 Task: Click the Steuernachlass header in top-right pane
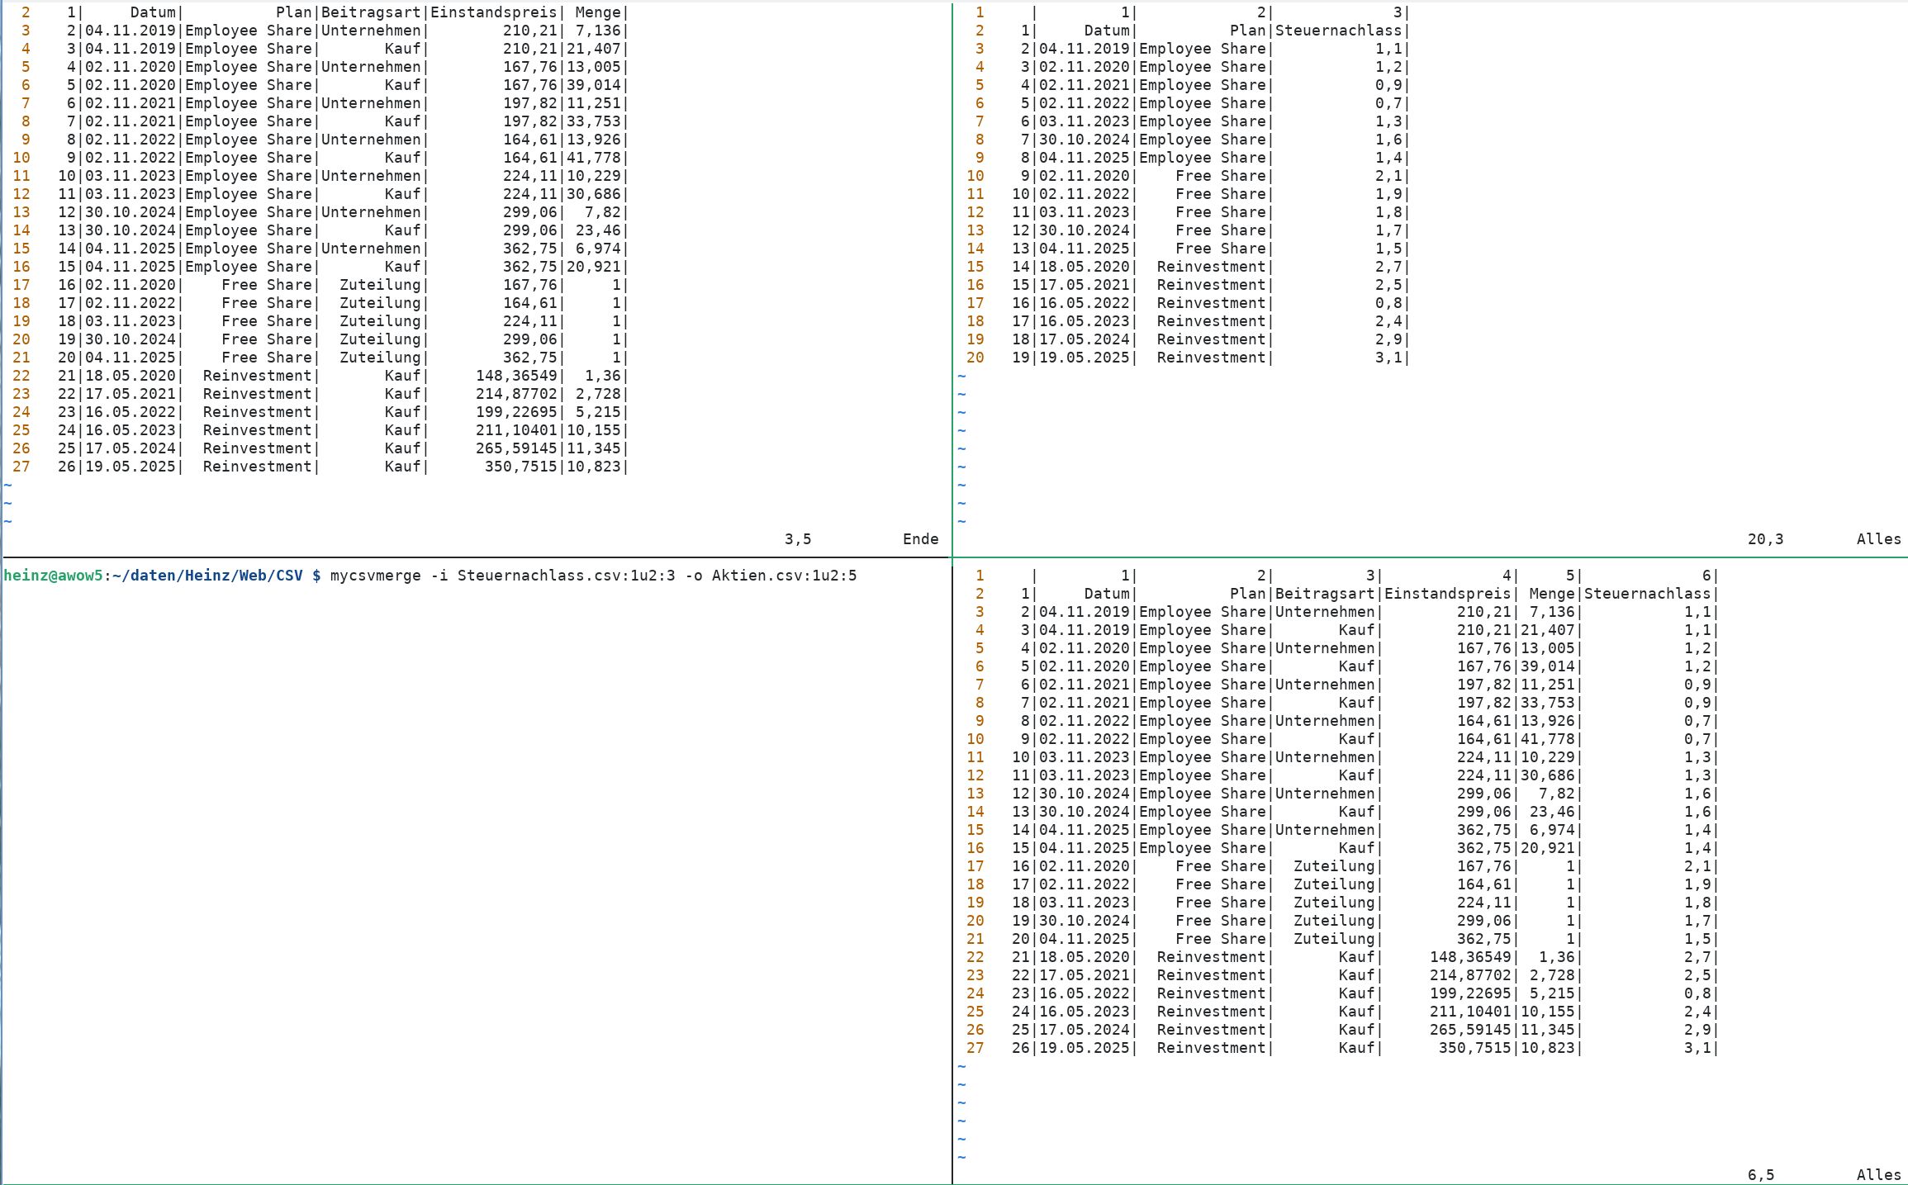click(1338, 31)
